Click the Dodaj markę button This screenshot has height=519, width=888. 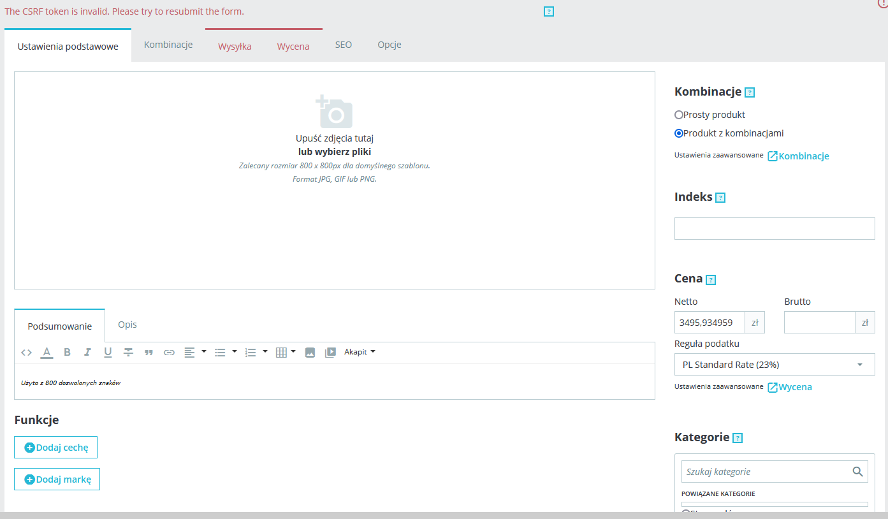[57, 479]
